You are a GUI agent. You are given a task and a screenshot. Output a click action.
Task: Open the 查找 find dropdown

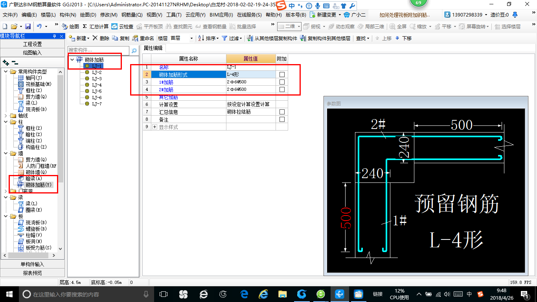coord(362,38)
